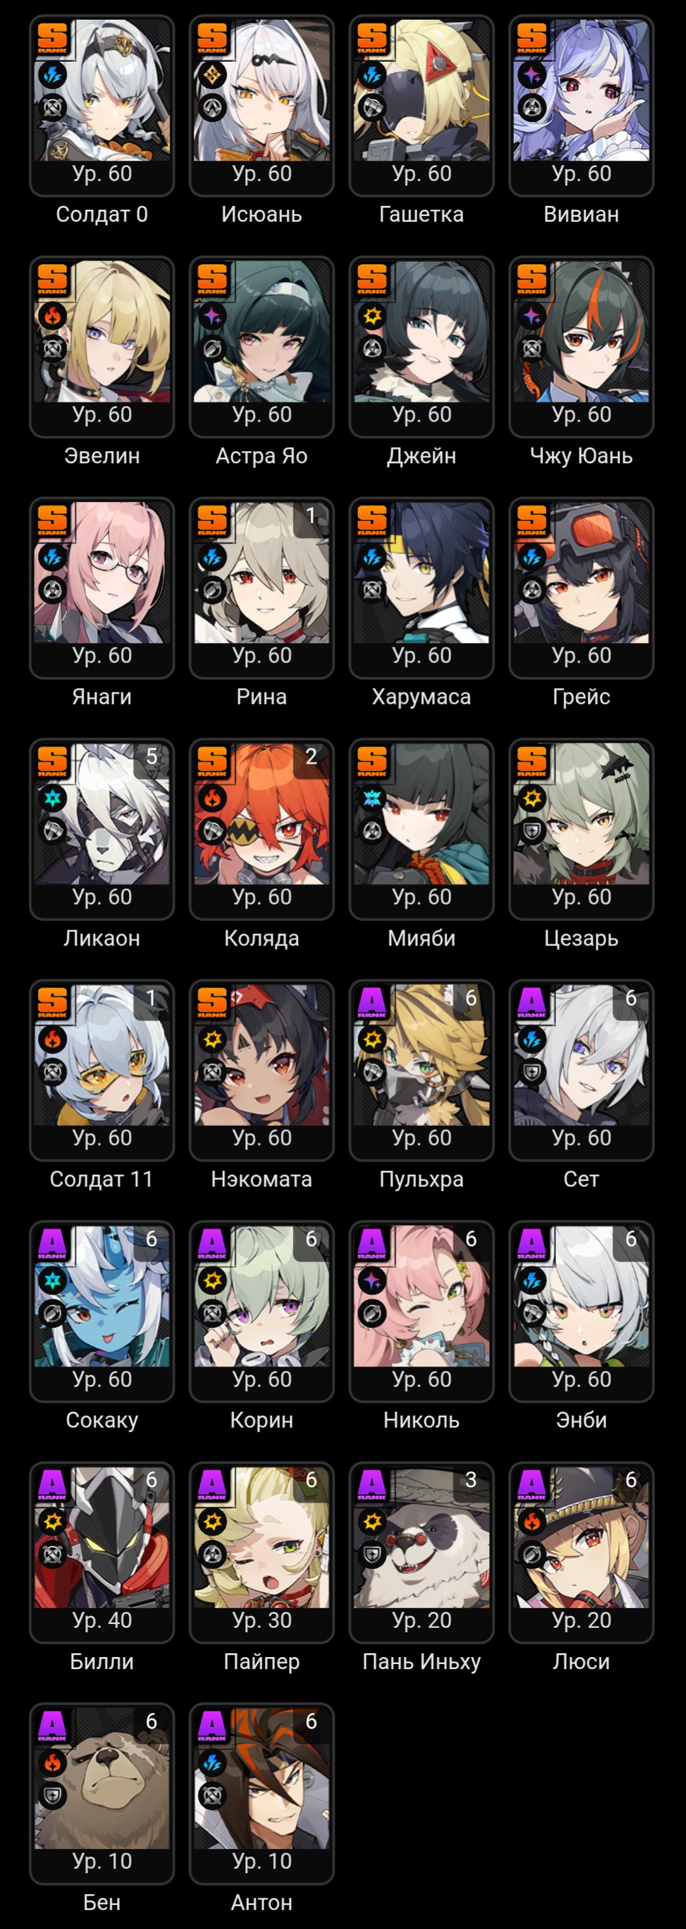686x1929 pixels.
Task: Click the ice element icon on Ликаон
Action: 53,798
